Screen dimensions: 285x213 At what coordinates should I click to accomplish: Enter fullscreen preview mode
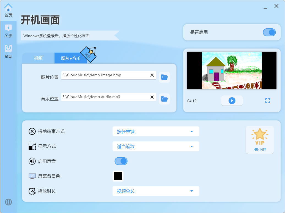click(x=268, y=101)
